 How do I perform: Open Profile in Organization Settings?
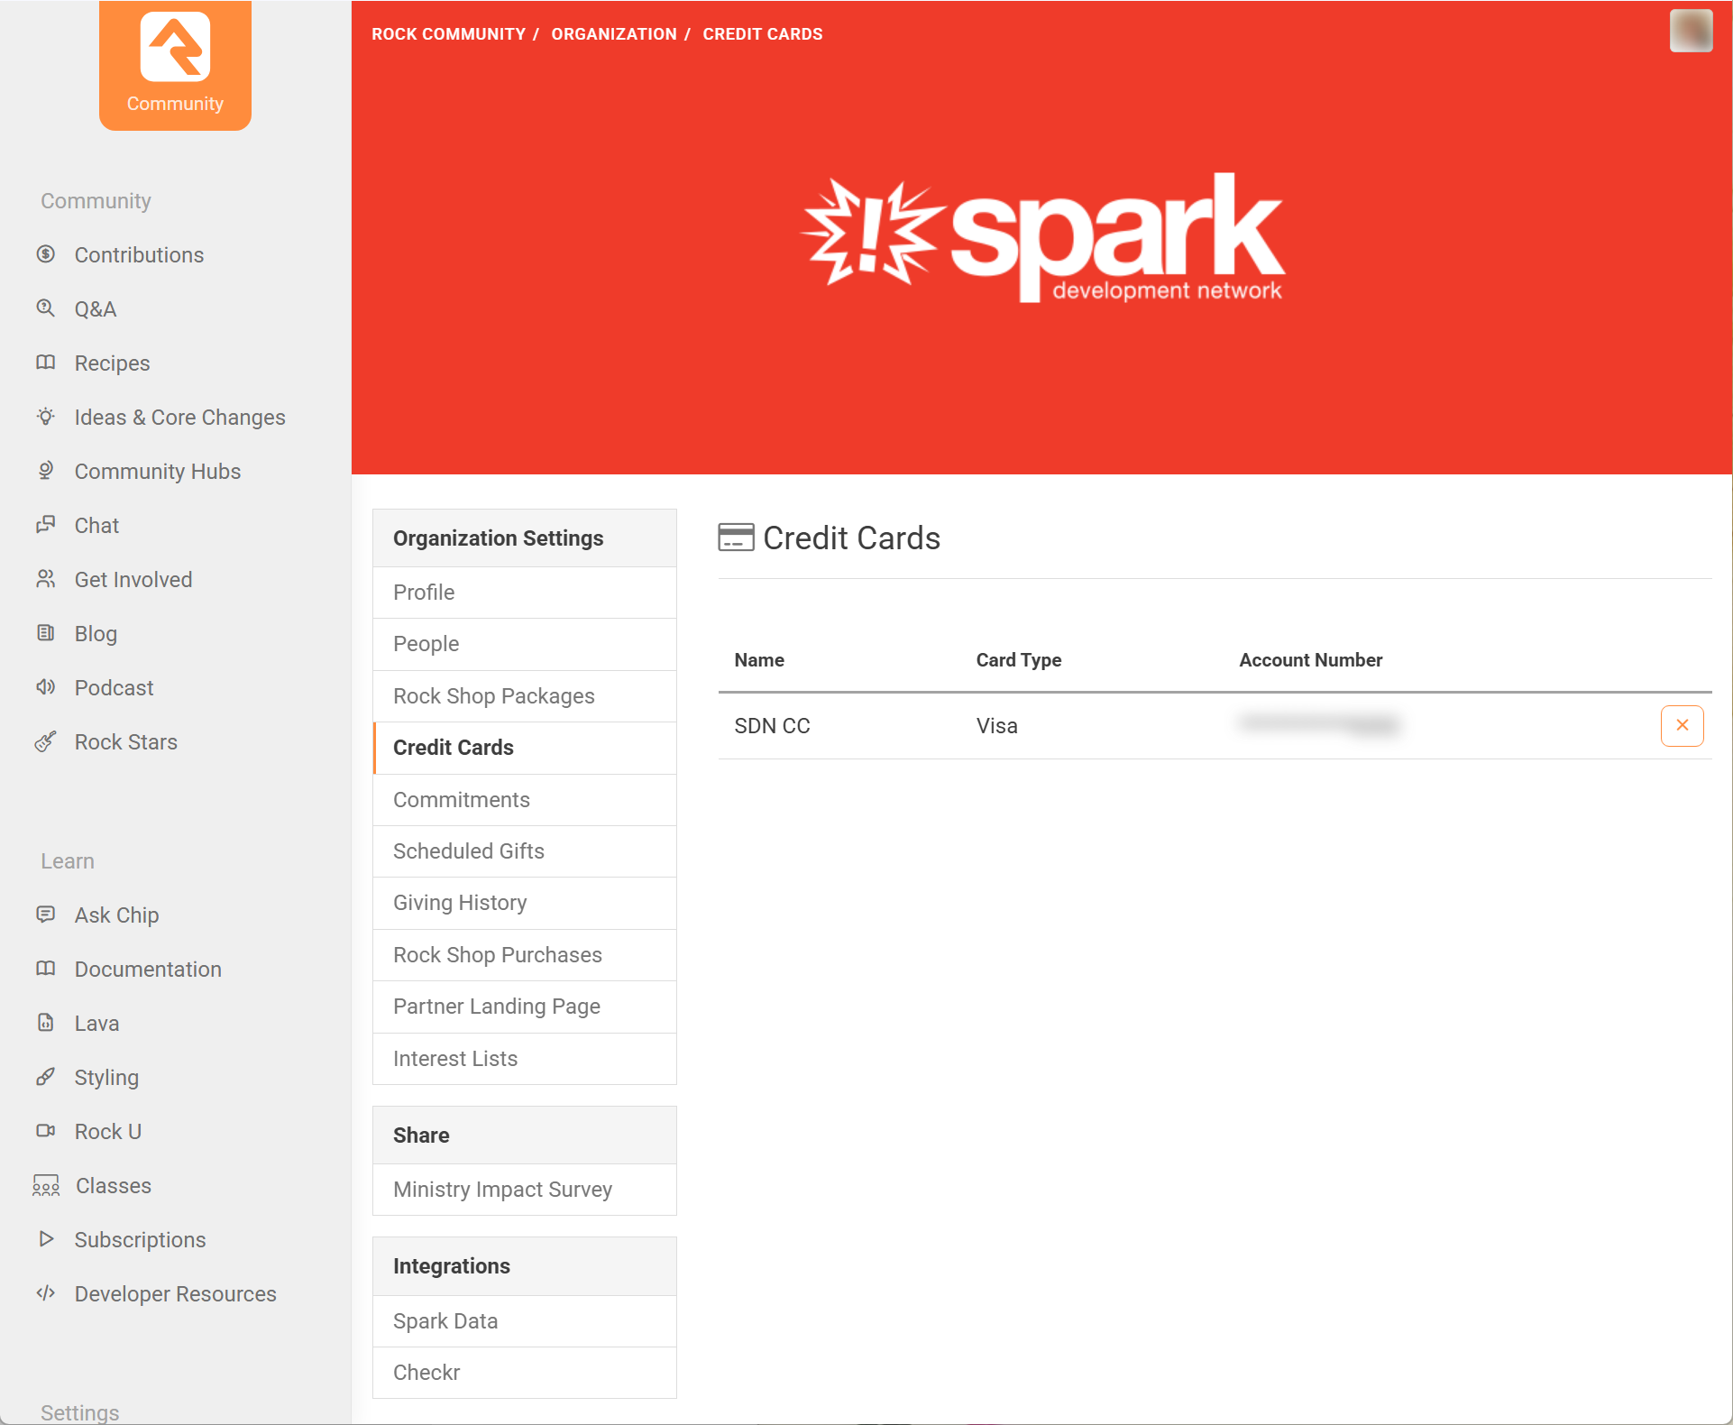(525, 593)
